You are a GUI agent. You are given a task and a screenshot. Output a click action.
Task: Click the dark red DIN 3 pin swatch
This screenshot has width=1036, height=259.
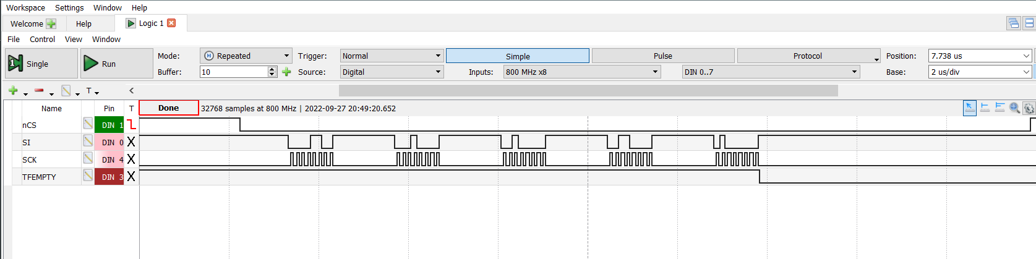[109, 177]
